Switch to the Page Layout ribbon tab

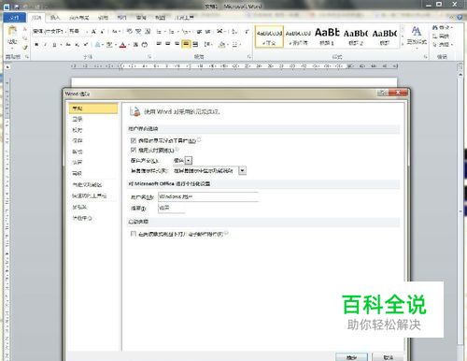tap(78, 18)
